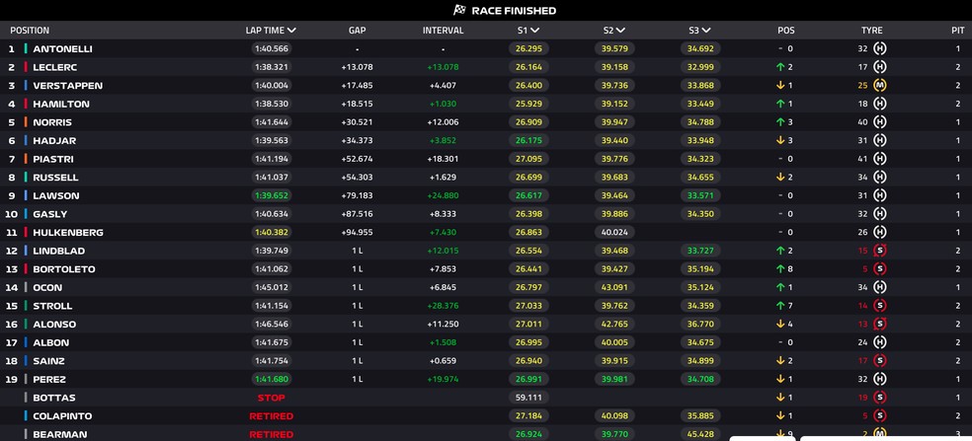Click Russell's hard tyre icon

[x=879, y=178]
